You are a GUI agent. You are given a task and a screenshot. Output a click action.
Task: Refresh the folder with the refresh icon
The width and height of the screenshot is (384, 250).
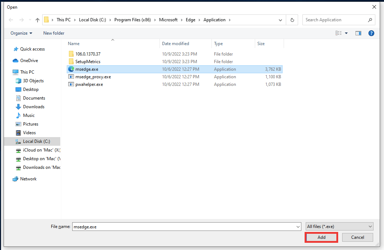(292, 20)
